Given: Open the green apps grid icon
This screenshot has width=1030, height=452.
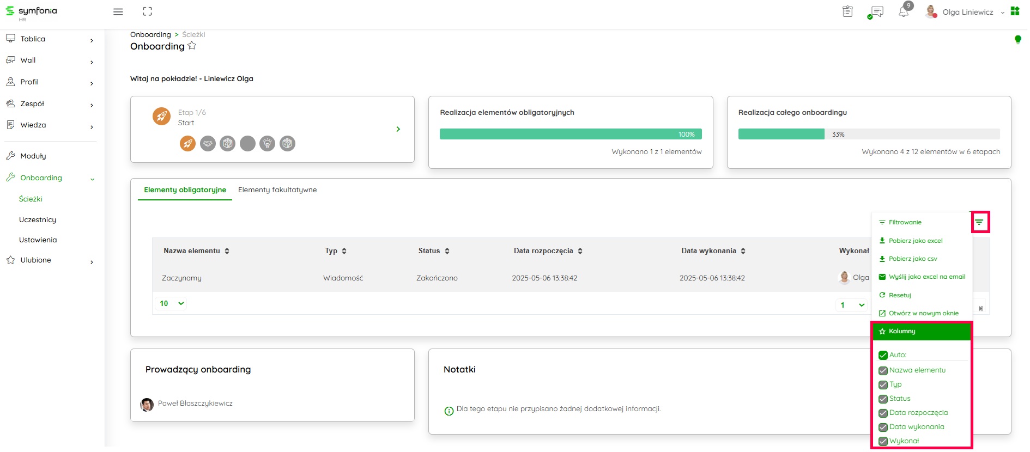Looking at the screenshot, I should click(1015, 11).
